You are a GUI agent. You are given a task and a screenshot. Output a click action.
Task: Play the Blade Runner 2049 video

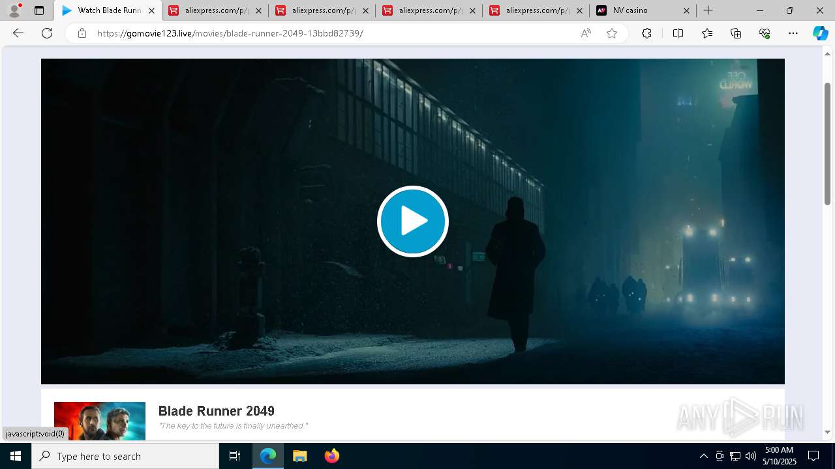(x=412, y=221)
